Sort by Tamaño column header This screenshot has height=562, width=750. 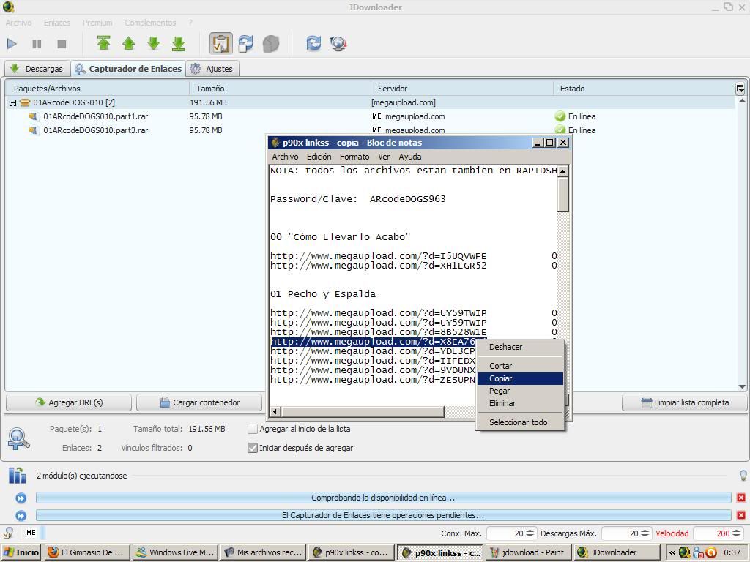point(281,89)
